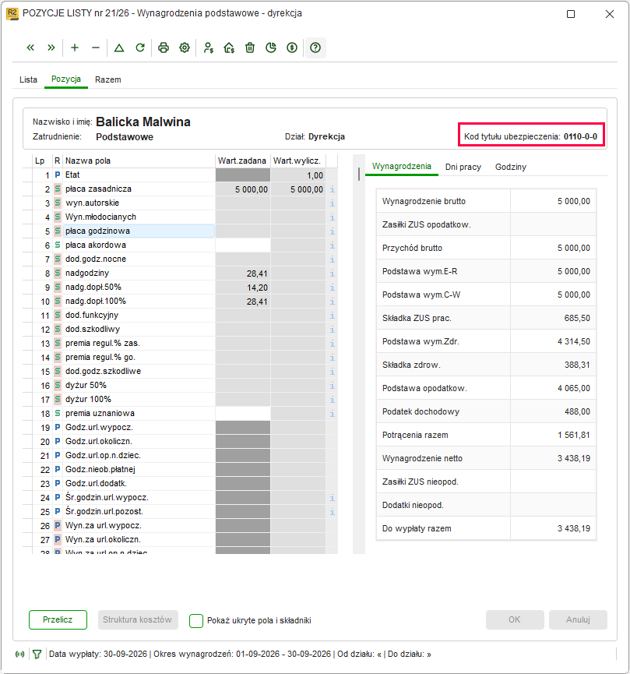Open settings via the gear icon

click(185, 48)
